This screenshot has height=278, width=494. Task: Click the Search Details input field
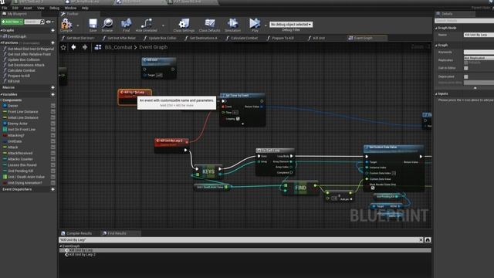(x=465, y=21)
